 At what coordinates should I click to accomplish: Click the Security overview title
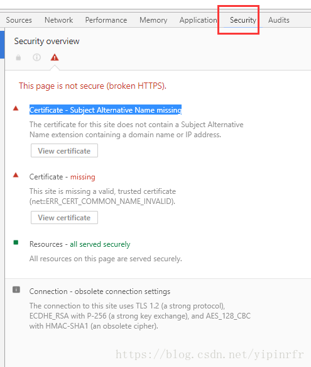tap(46, 41)
